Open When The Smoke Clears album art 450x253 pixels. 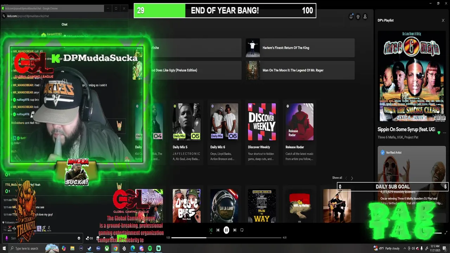[x=412, y=76]
